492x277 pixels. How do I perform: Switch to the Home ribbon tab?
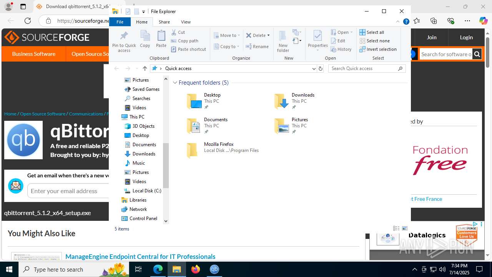(x=142, y=22)
